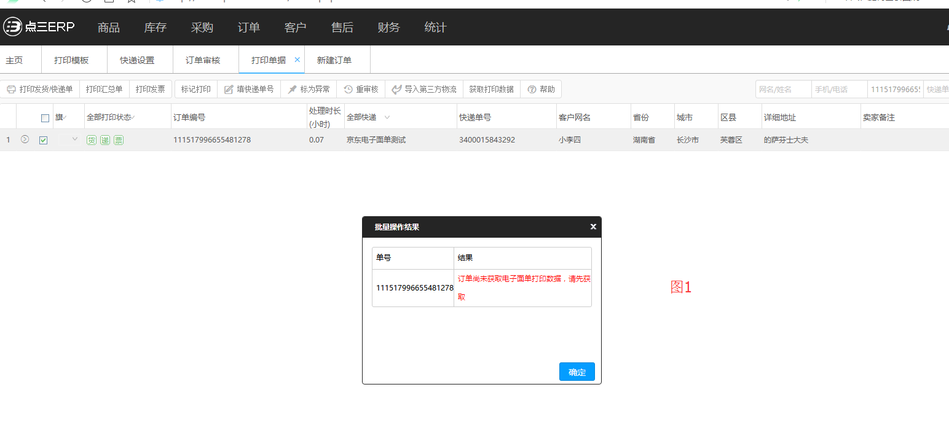949x441 pixels.
Task: Open the 统计 menu
Action: coord(436,28)
